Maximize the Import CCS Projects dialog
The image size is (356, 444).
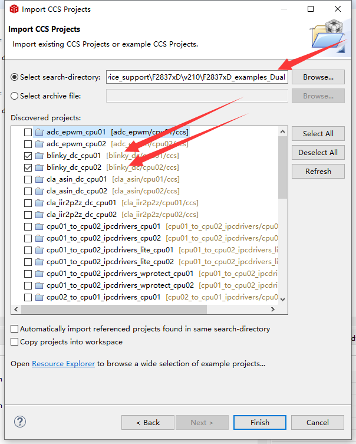pos(311,9)
